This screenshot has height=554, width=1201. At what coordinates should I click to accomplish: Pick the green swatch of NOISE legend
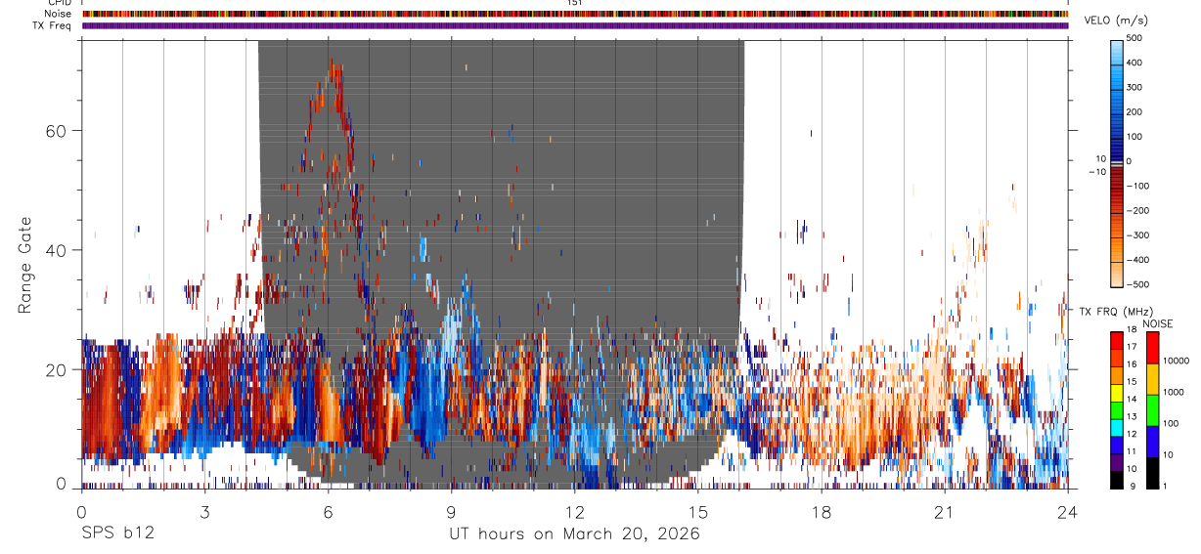(x=1153, y=410)
